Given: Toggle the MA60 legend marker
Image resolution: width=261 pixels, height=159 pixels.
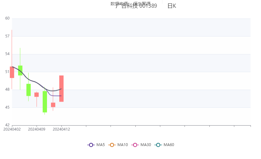Looking at the screenshot, I should click(x=158, y=145).
